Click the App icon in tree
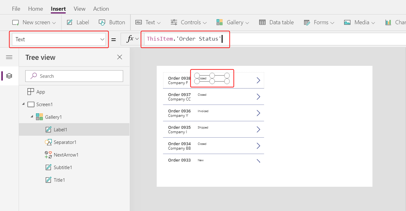This screenshot has width=406, height=211. tap(31, 92)
